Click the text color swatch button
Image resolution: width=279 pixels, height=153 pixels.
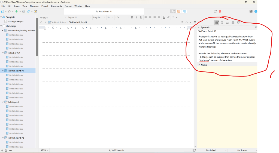164,17
